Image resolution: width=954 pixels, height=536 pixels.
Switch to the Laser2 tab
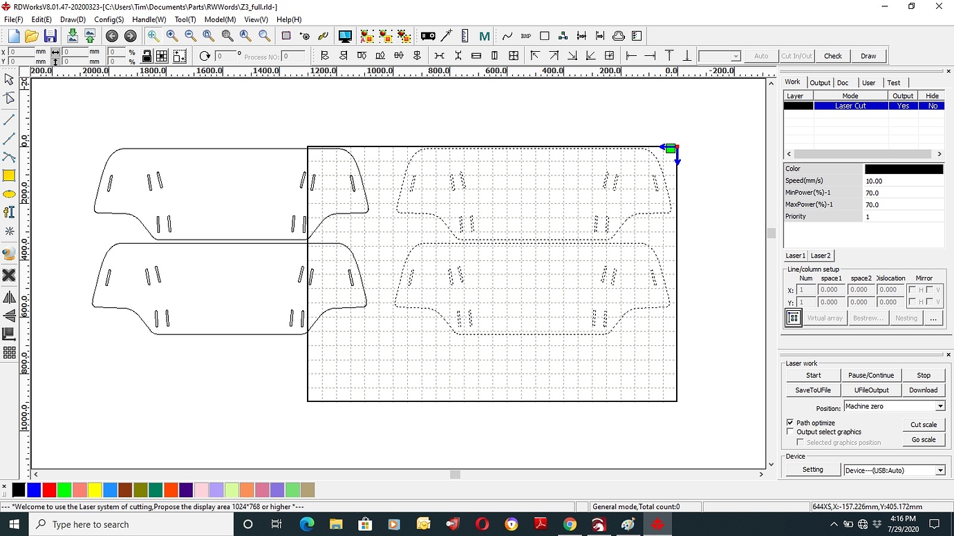(x=821, y=256)
